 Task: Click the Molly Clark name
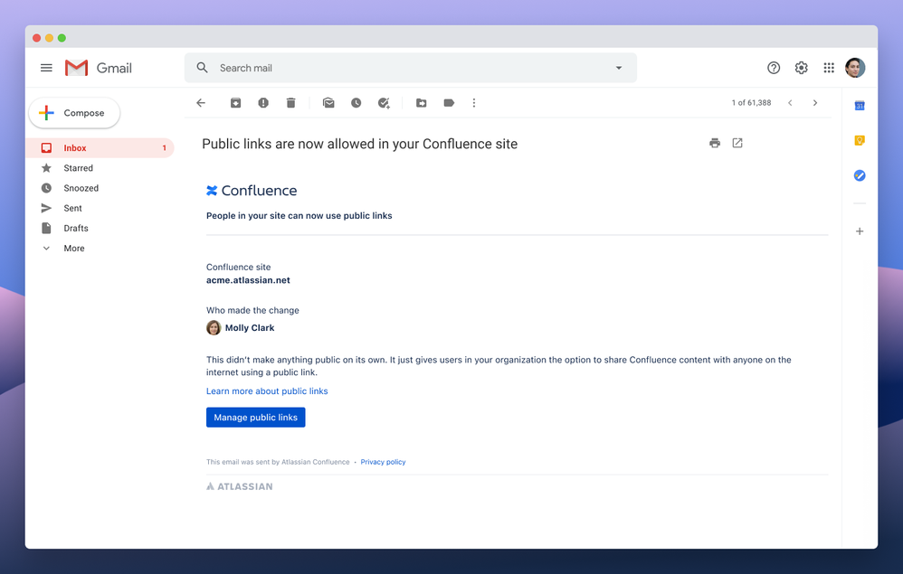250,328
